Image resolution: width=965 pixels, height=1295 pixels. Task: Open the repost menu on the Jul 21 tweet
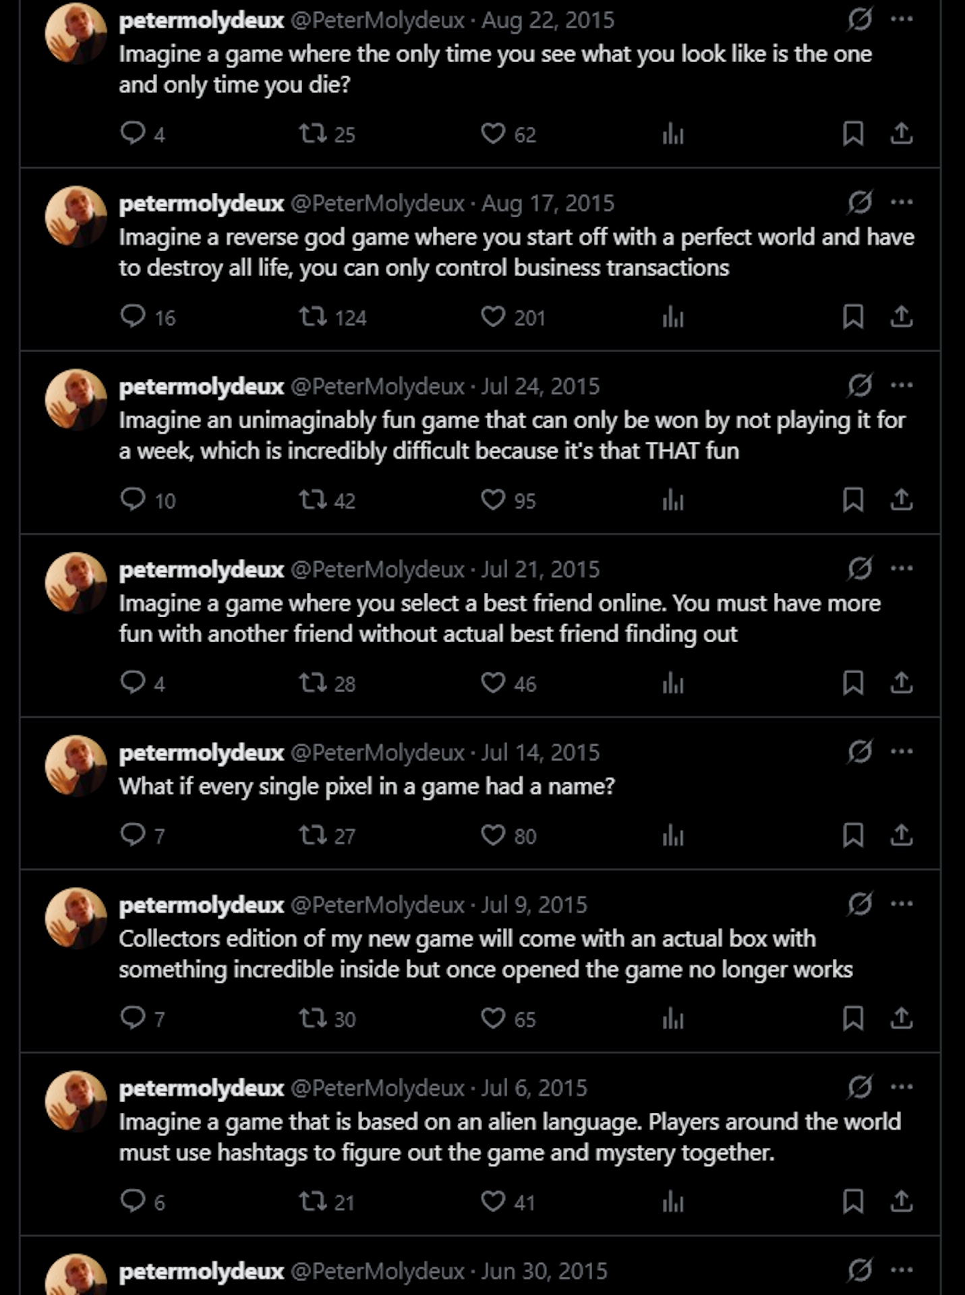tap(314, 684)
